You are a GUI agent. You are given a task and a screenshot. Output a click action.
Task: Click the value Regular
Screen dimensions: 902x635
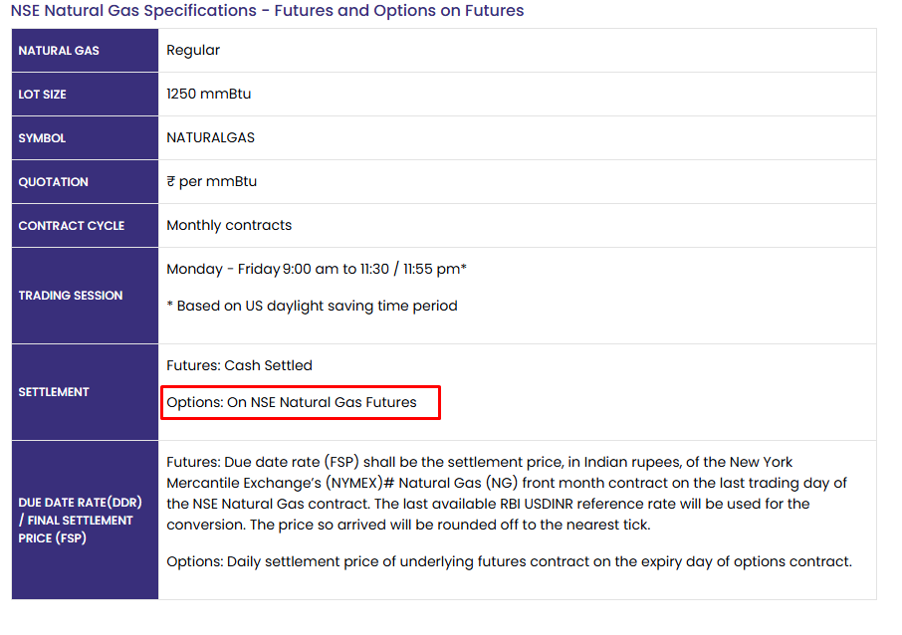coord(193,50)
